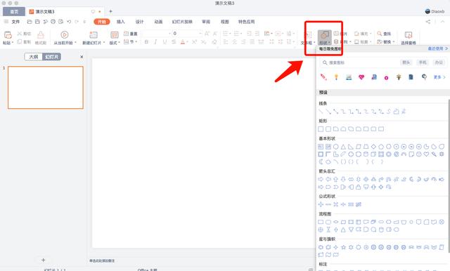This screenshot has width=450, height=271.
Task: Filter icons by the 手机 tag
Action: coord(423,62)
